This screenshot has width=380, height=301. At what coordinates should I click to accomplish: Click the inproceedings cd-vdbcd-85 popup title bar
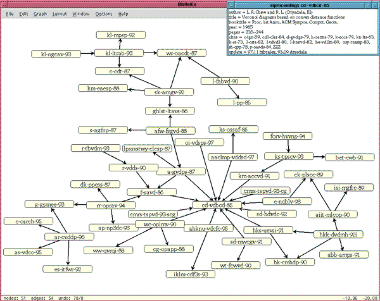click(300, 5)
